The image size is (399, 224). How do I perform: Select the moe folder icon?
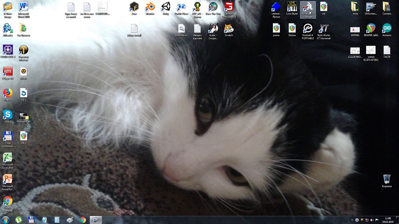click(x=355, y=8)
